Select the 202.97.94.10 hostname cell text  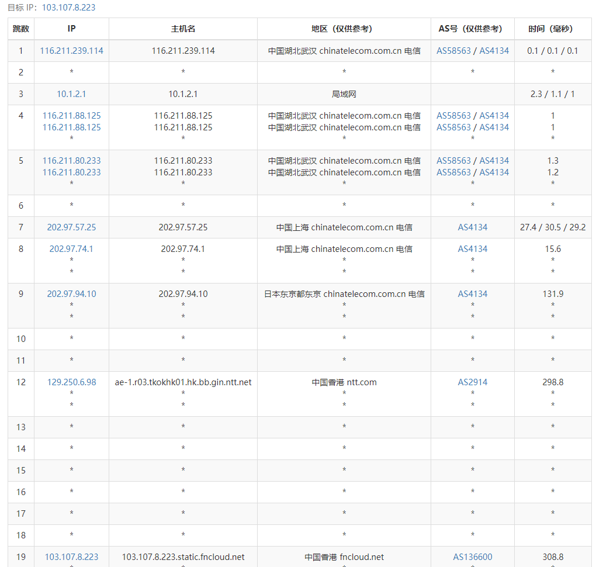click(183, 293)
